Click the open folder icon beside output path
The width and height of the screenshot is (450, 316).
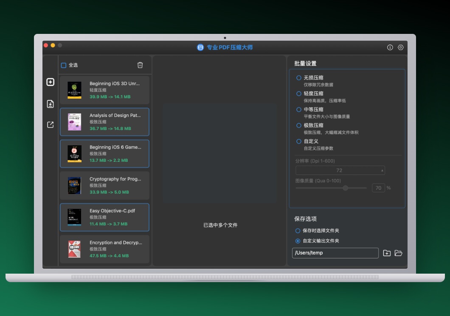coord(398,253)
